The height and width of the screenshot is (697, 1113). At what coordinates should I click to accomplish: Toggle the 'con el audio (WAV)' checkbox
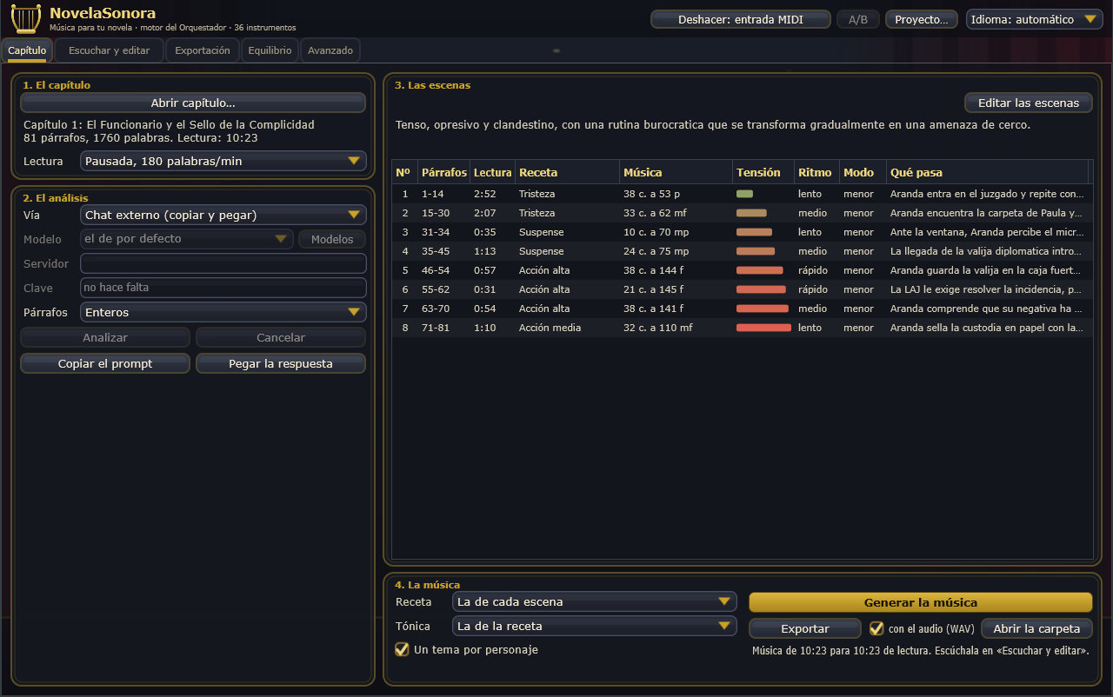876,628
